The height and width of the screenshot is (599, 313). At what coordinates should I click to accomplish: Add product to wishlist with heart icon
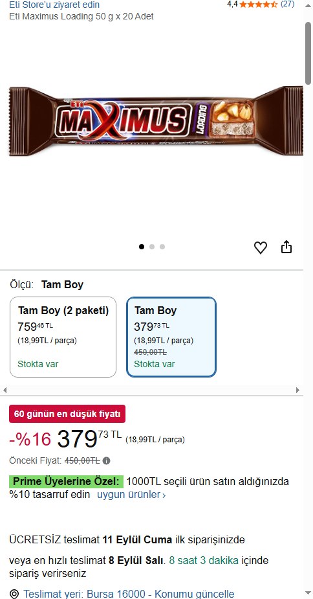pyautogui.click(x=261, y=248)
